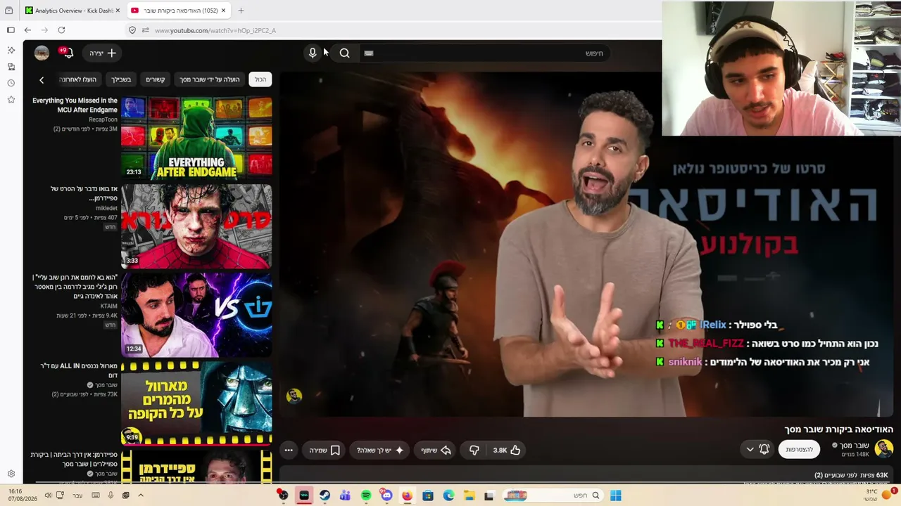
Task: Open the three-dot more actions menu
Action: coord(289,450)
